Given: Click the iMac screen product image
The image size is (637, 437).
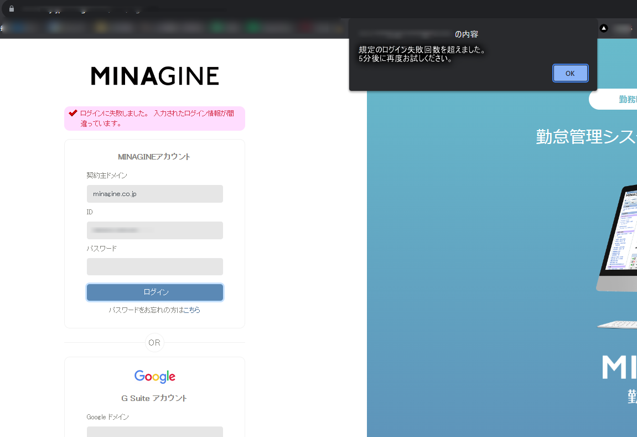Looking at the screenshot, I should [617, 238].
